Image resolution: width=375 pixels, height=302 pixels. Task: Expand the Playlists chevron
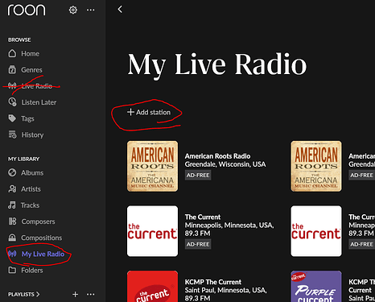click(38, 294)
